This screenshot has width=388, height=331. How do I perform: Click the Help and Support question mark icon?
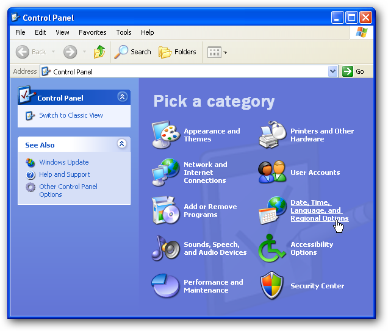pos(30,175)
